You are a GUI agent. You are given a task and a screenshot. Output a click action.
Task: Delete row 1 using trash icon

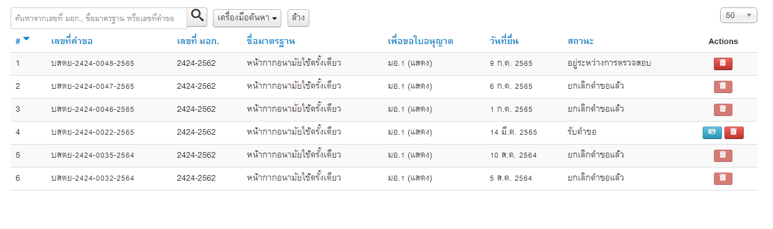click(x=723, y=63)
